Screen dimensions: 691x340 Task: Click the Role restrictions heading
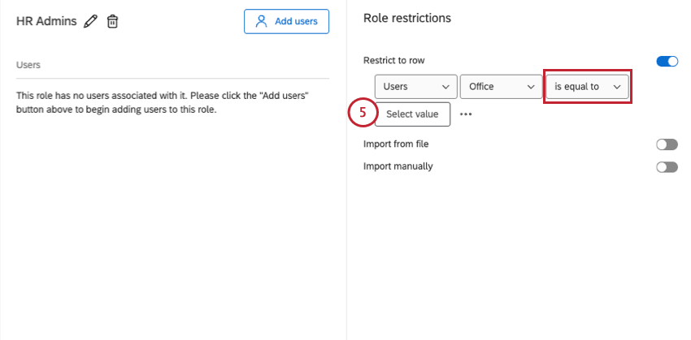406,18
